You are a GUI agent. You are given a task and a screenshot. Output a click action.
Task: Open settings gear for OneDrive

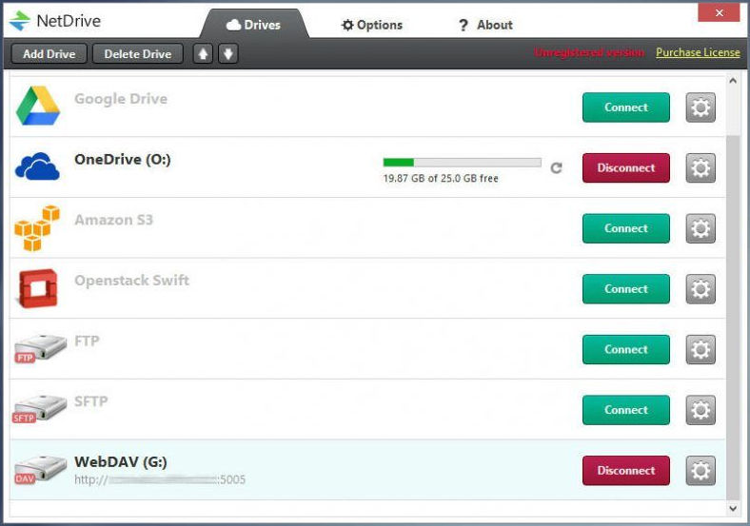point(701,167)
